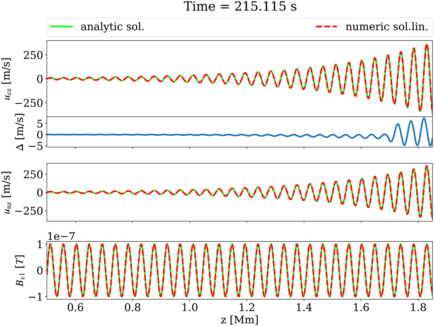Screen dimensions: 435x326
Task: Click the 'Time = 215.115 s' title
Action: pos(240,7)
